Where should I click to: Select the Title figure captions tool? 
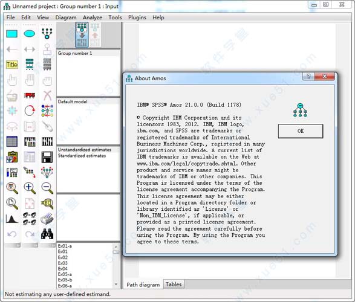pyautogui.click(x=11, y=65)
